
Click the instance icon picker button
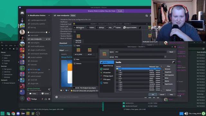tap(104, 54)
